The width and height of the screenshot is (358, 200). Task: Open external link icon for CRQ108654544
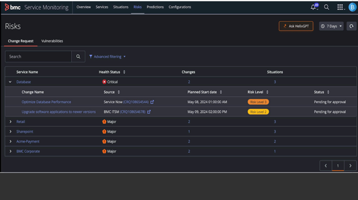tap(152, 102)
